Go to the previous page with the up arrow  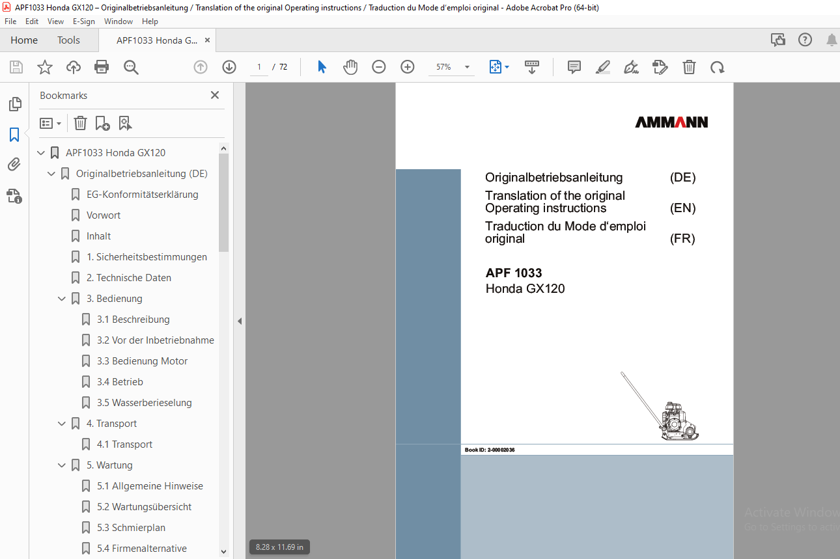point(201,67)
